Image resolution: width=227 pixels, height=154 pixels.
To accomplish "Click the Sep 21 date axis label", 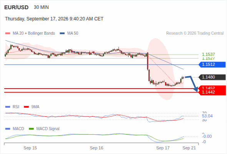I will pos(189,148).
